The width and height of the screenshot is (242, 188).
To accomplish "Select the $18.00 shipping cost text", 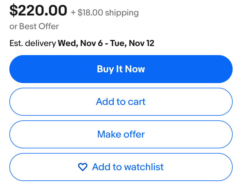I will point(90,13).
